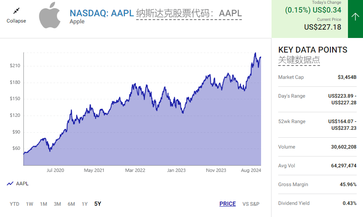Collapse the stock chart panel
Screen dimensions: 363x217
point(16,21)
